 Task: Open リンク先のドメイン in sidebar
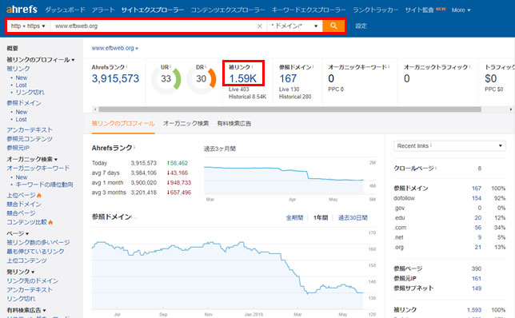(x=33, y=281)
